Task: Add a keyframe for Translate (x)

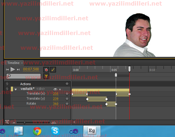Action: (67, 94)
